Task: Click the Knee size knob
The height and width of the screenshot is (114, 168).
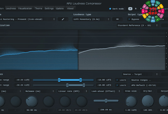Action: [x=131, y=101]
